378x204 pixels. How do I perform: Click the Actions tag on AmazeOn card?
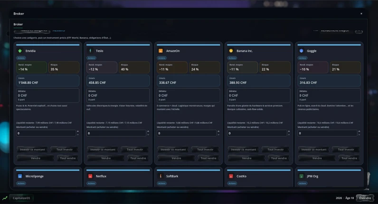(x=162, y=58)
